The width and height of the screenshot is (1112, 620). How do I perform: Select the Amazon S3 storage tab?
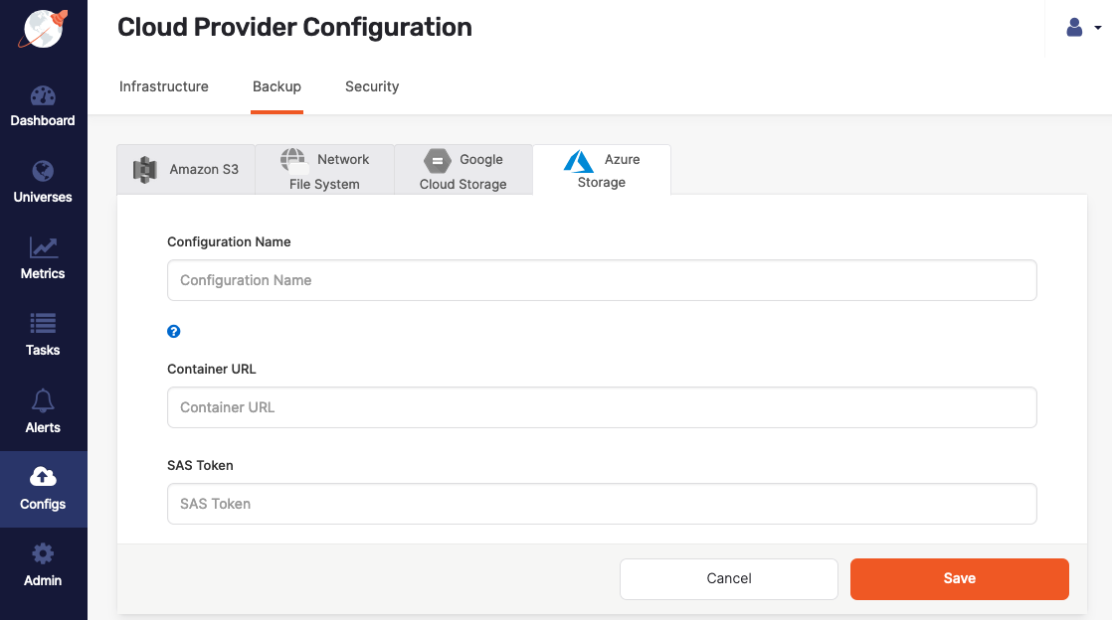(185, 169)
